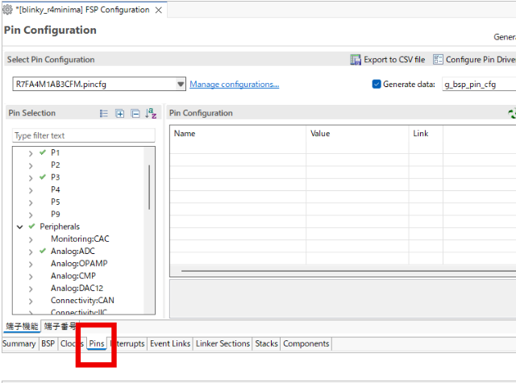This screenshot has width=516, height=383.
Task: Select P2 in the pin tree
Action: (x=56, y=164)
